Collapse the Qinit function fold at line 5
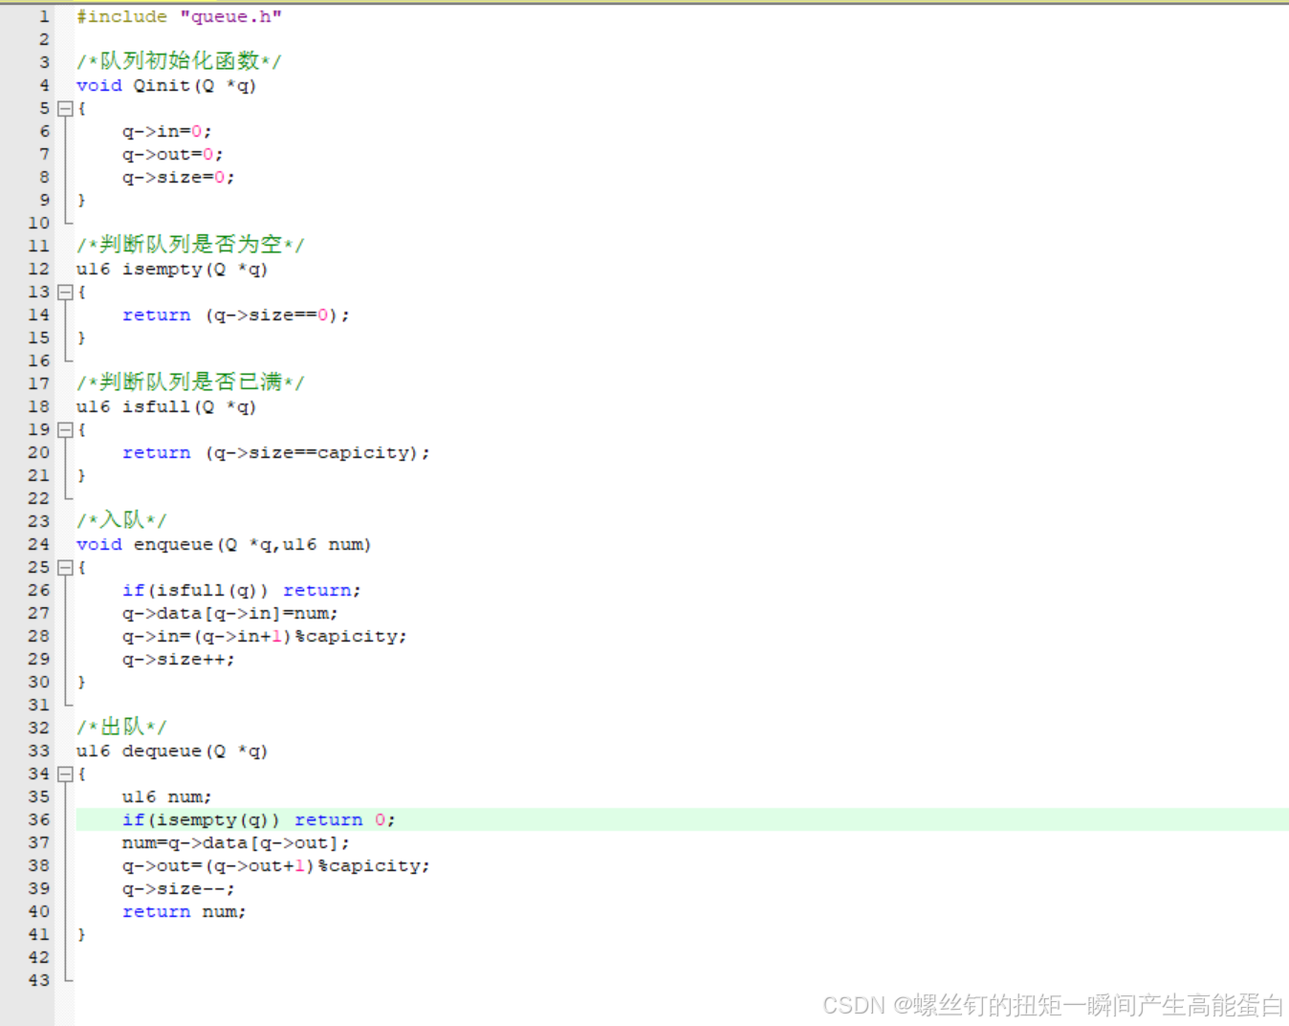 coord(65,109)
